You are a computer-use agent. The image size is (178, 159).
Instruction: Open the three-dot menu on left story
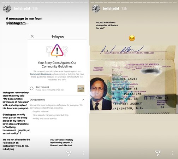(x=83, y=153)
